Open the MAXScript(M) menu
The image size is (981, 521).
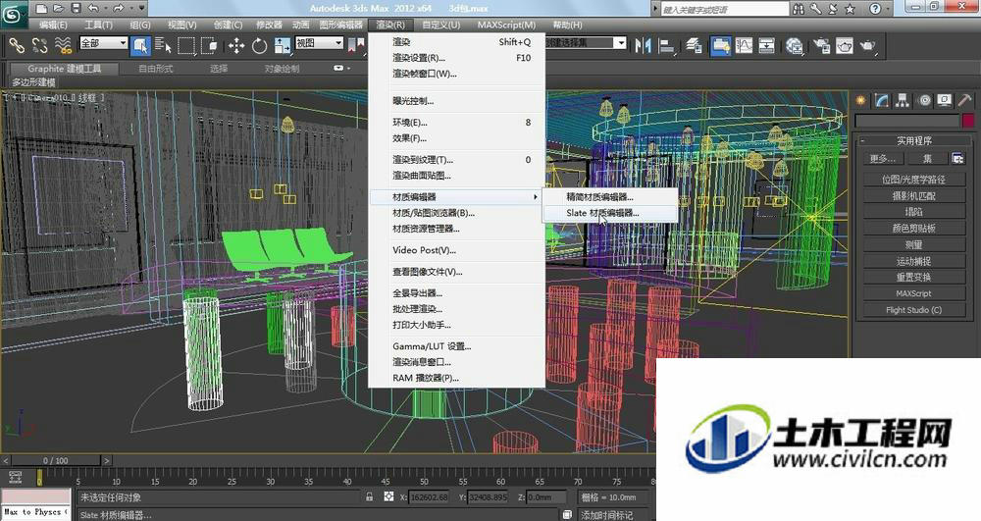tap(507, 25)
